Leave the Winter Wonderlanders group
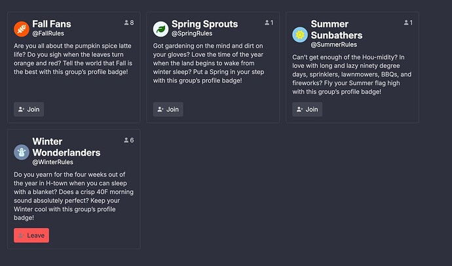The height and width of the screenshot is (266, 452). 31,235
